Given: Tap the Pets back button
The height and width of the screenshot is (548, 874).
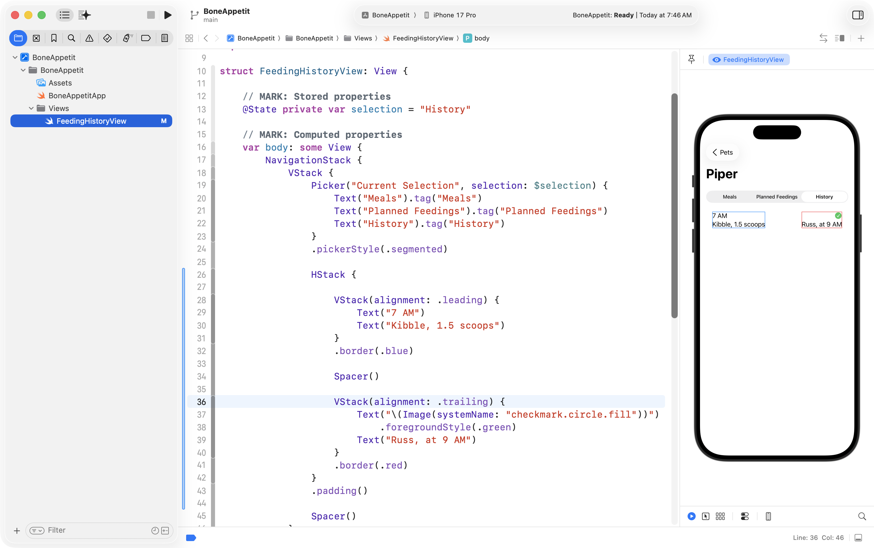Looking at the screenshot, I should (x=722, y=152).
